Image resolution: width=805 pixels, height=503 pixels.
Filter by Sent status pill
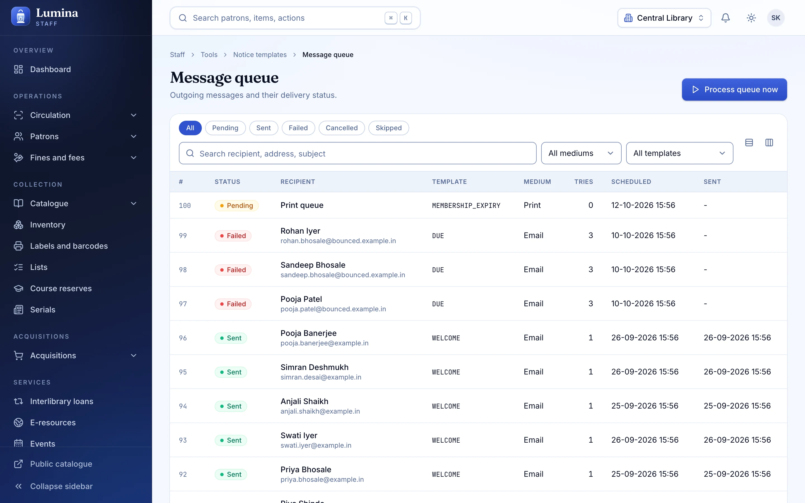(x=264, y=128)
